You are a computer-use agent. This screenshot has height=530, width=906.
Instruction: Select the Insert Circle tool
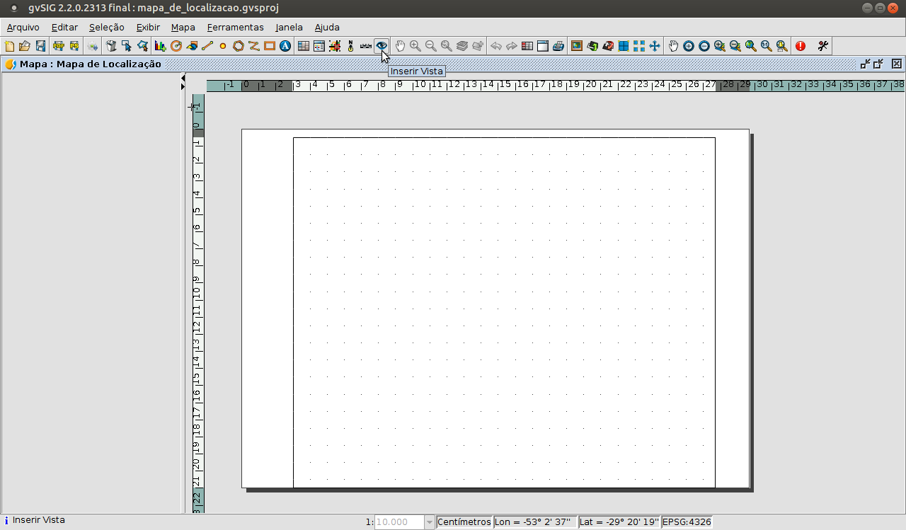pos(223,46)
